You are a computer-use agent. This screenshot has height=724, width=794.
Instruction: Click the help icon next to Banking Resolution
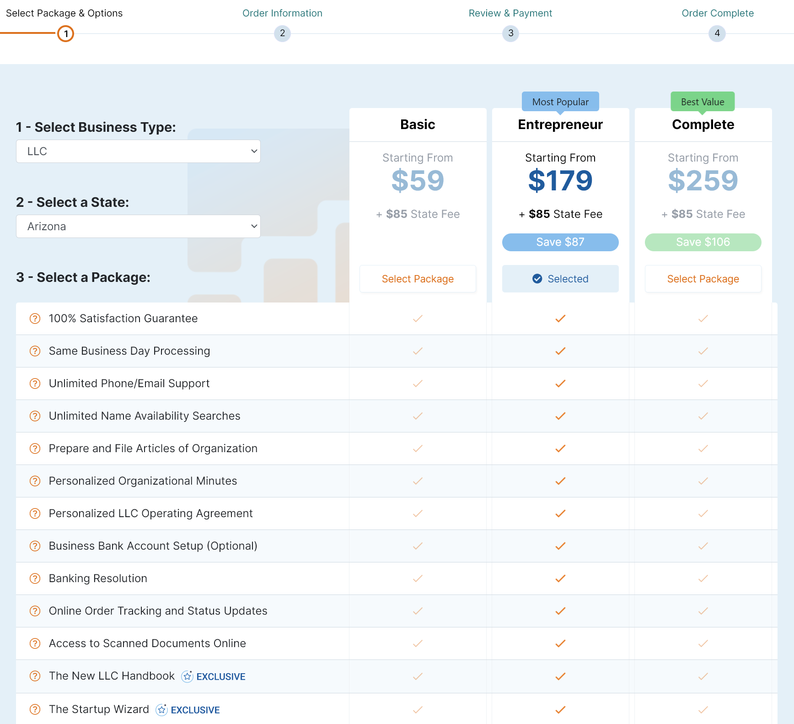(35, 578)
